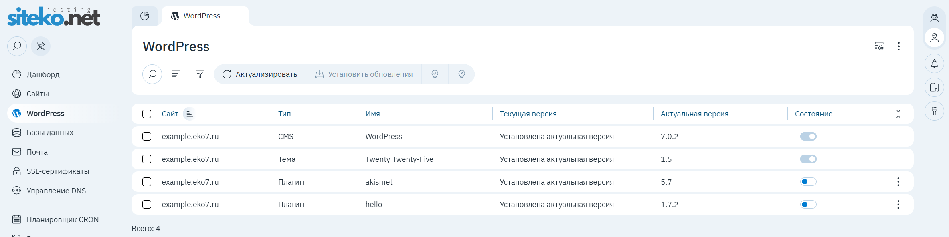
Task: Open the filter funnel icon
Action: (200, 74)
